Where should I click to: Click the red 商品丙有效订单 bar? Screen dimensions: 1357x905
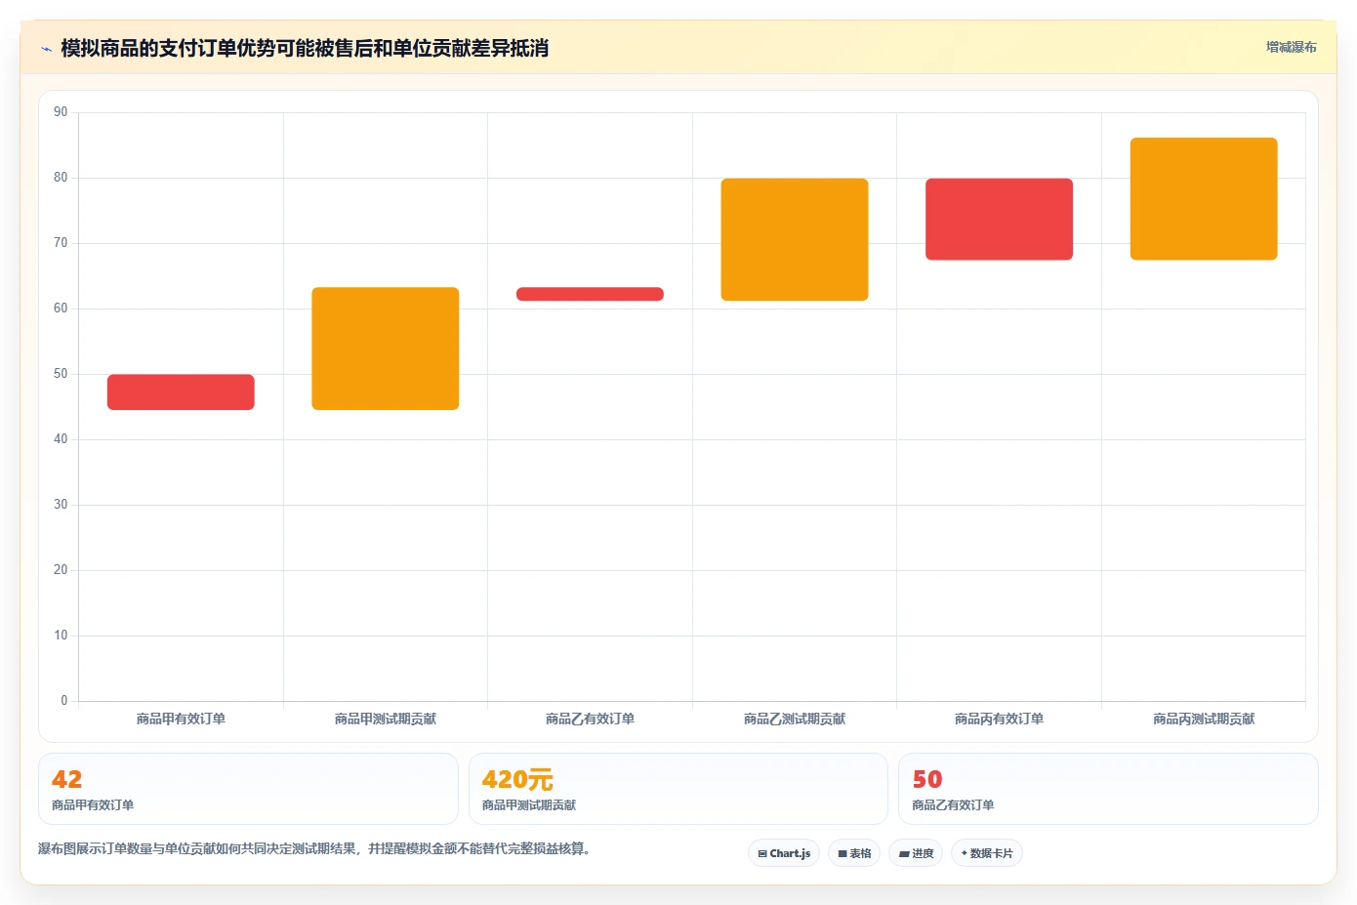tap(999, 219)
